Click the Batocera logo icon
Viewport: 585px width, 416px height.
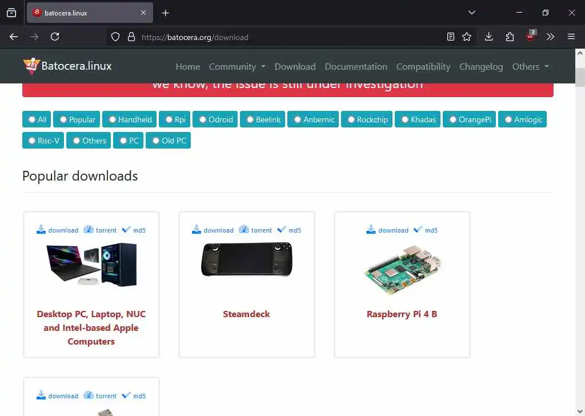click(31, 66)
